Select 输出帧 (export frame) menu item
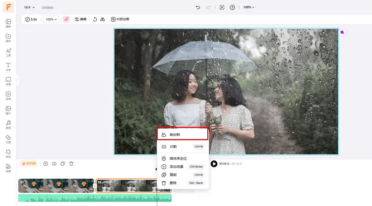 183,135
